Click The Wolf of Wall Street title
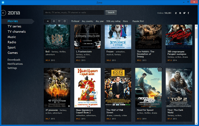Screen dimensions: 199x126 click(x=115, y=111)
